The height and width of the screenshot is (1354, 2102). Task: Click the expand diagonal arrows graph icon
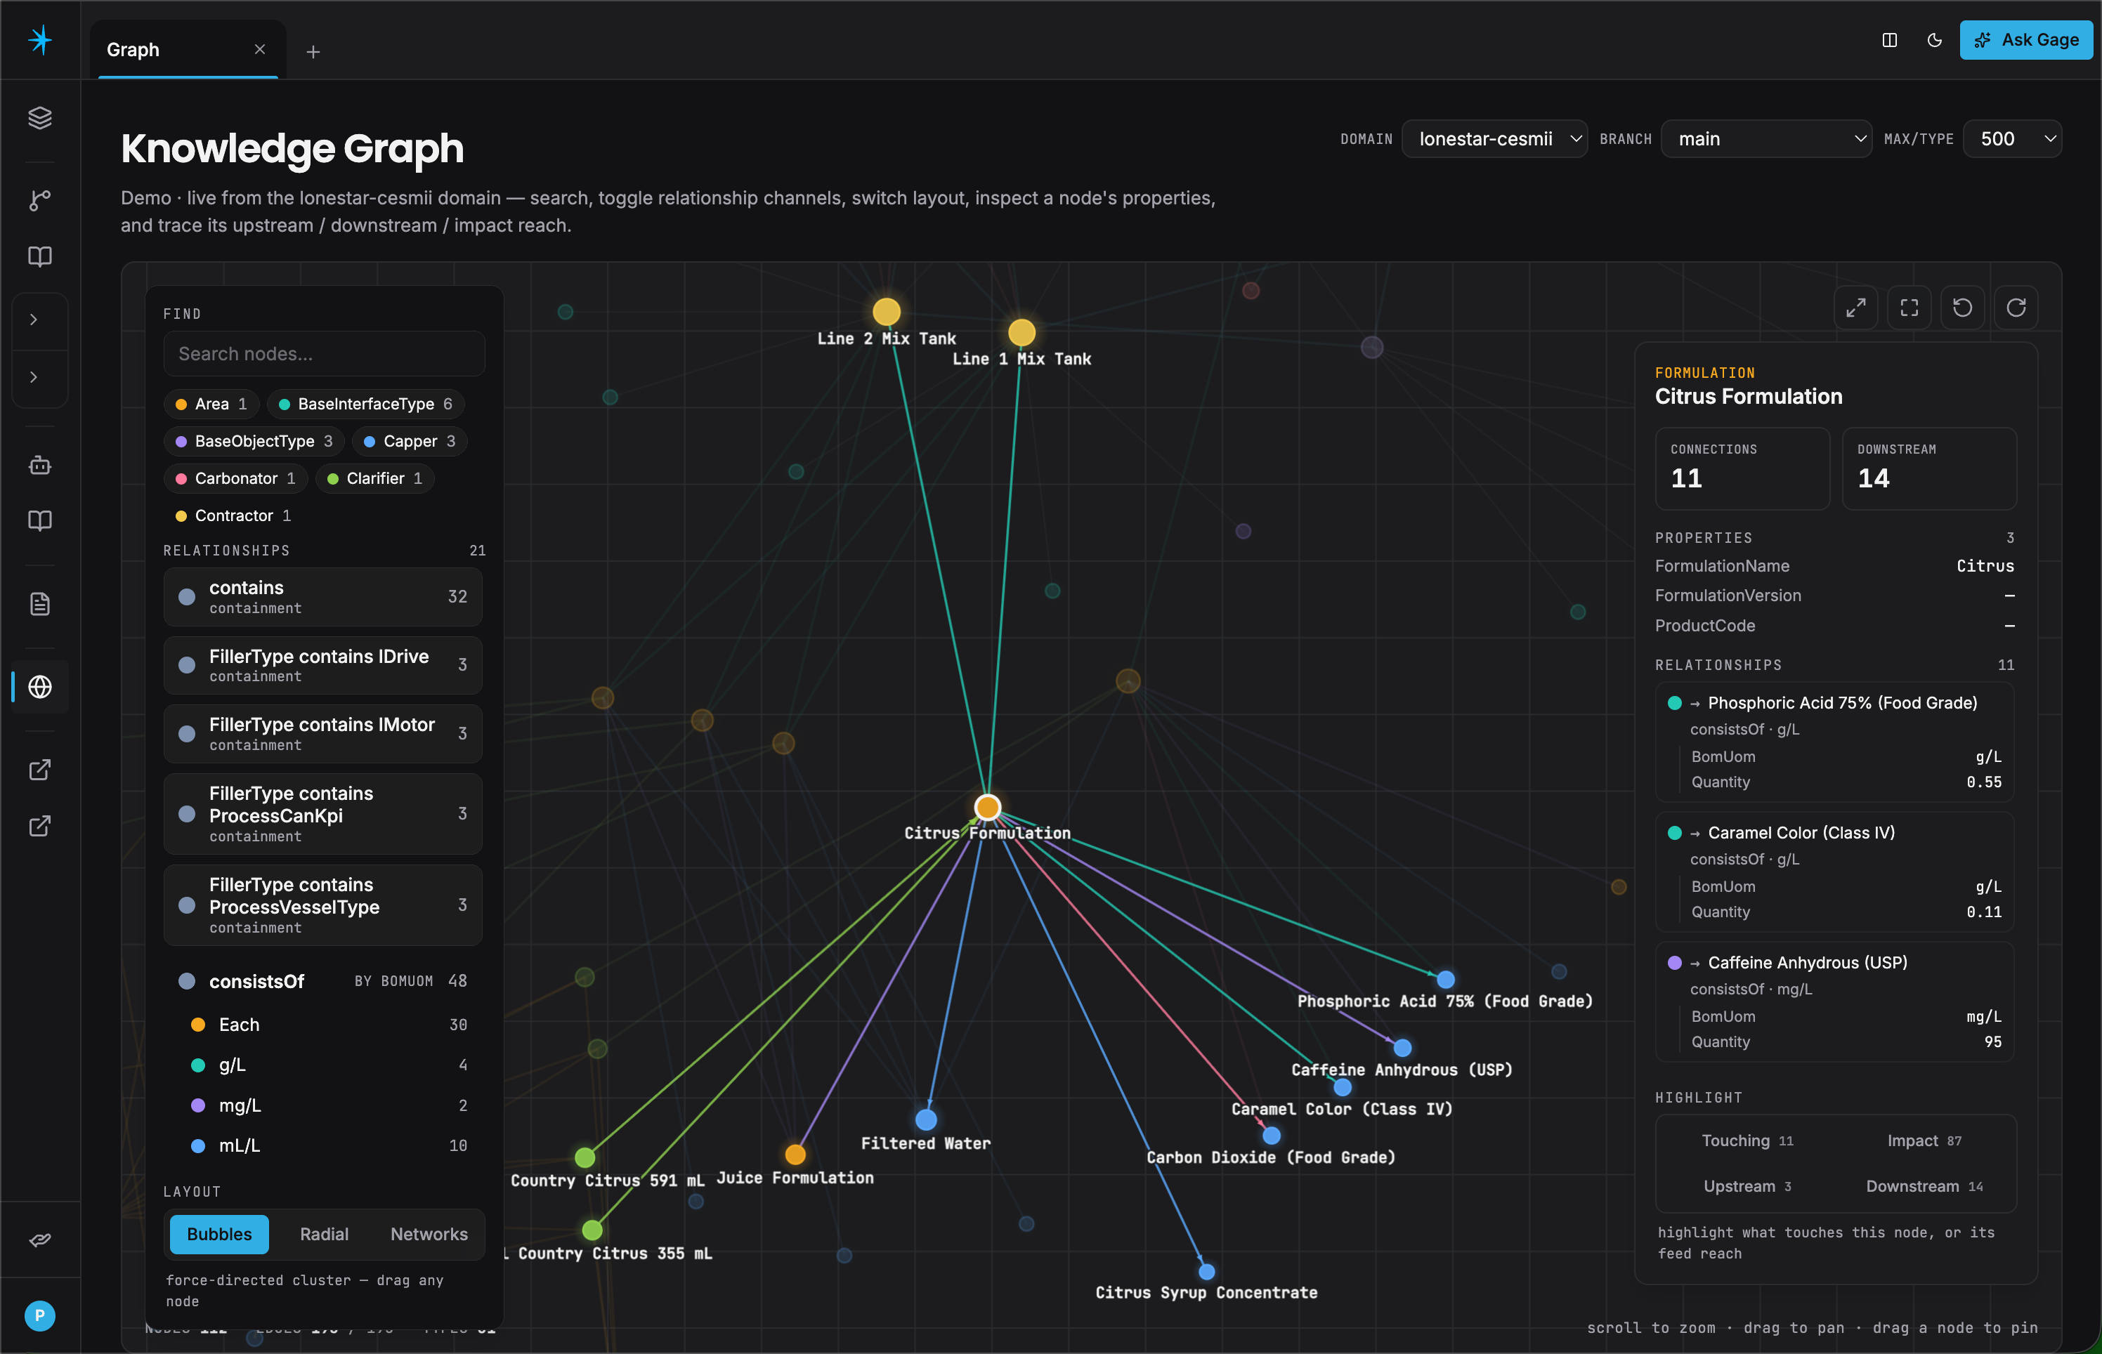(1855, 308)
